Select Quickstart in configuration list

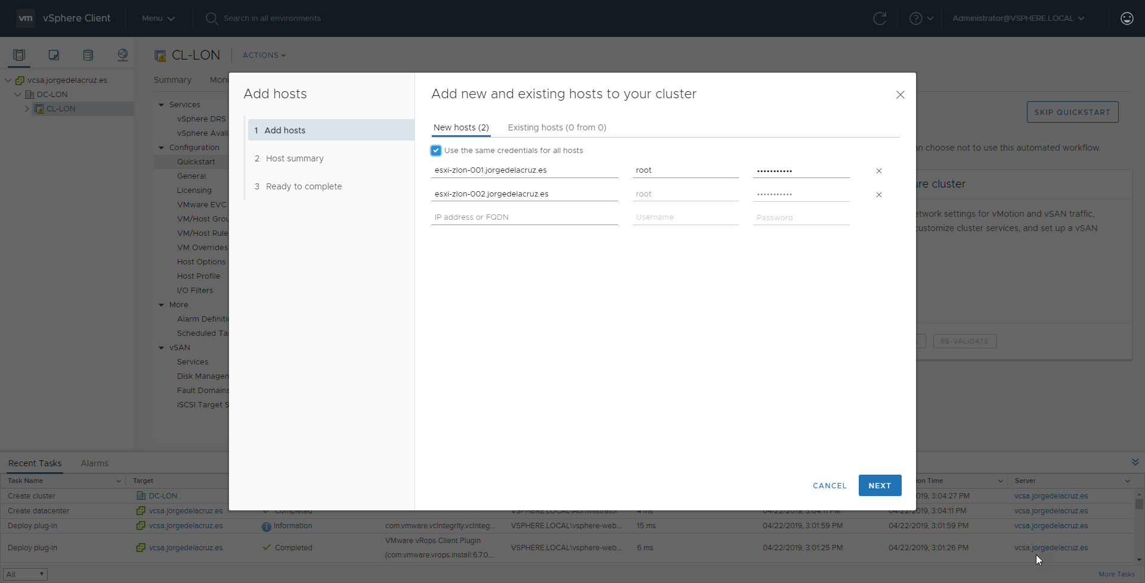pyautogui.click(x=196, y=162)
